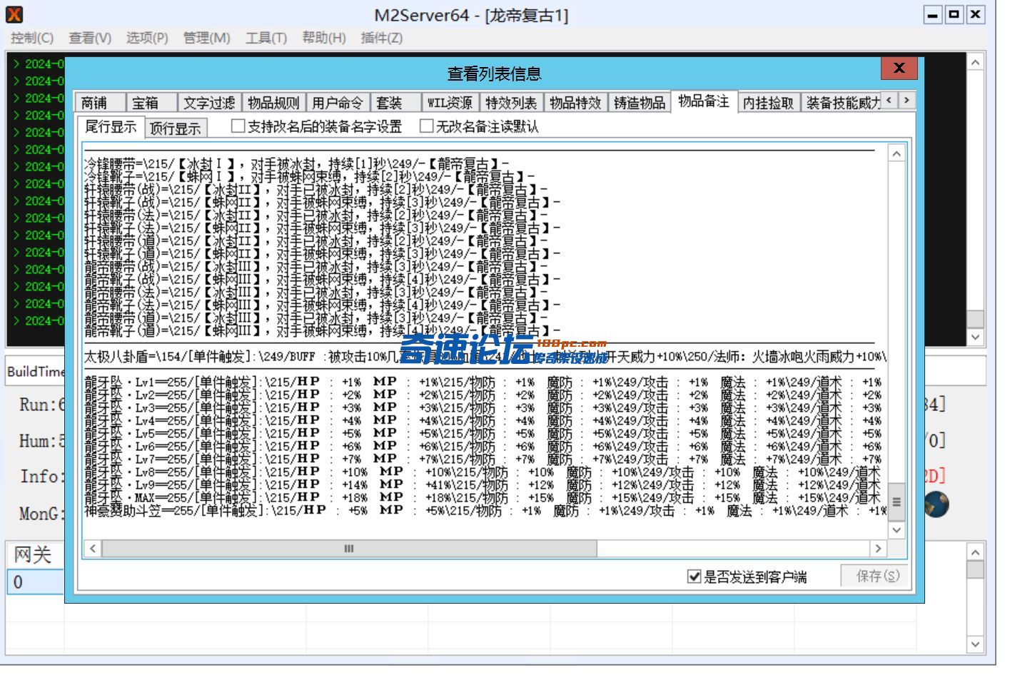Viewport: 1010px width, 685px height.
Task: Click the 太极八卦盾 line in text area
Action: click(485, 356)
